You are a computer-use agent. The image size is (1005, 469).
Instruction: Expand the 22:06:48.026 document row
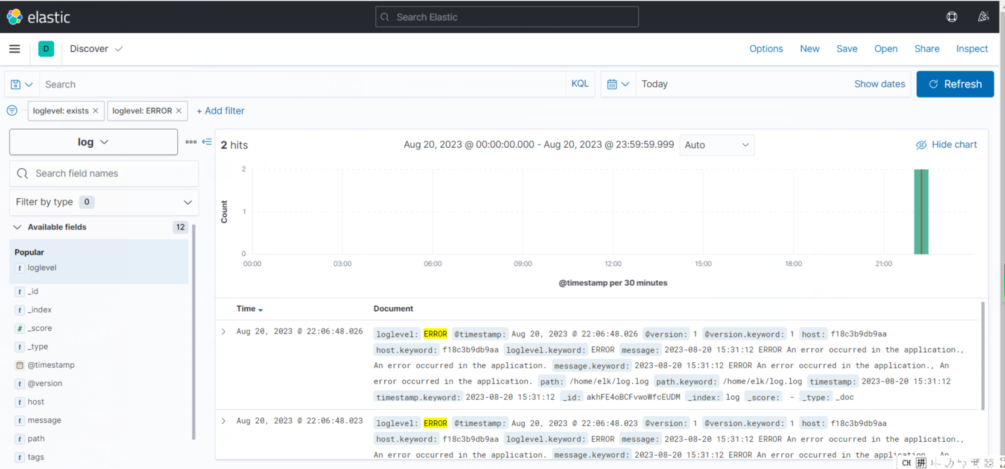pos(224,332)
